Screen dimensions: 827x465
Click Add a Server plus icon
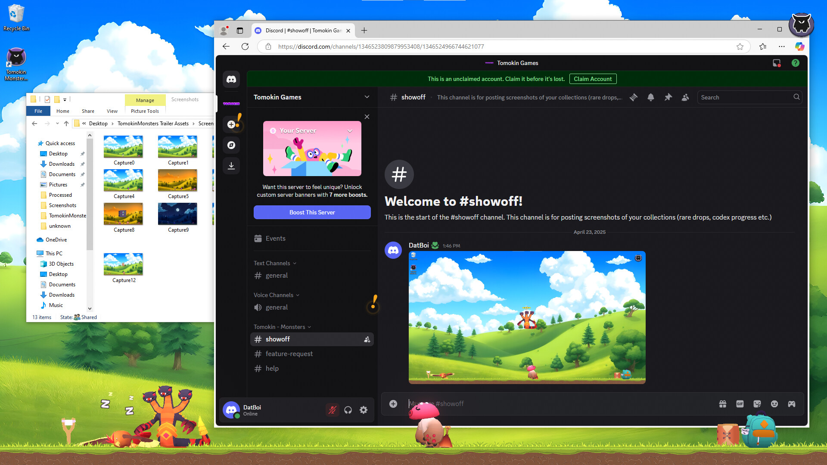point(231,124)
